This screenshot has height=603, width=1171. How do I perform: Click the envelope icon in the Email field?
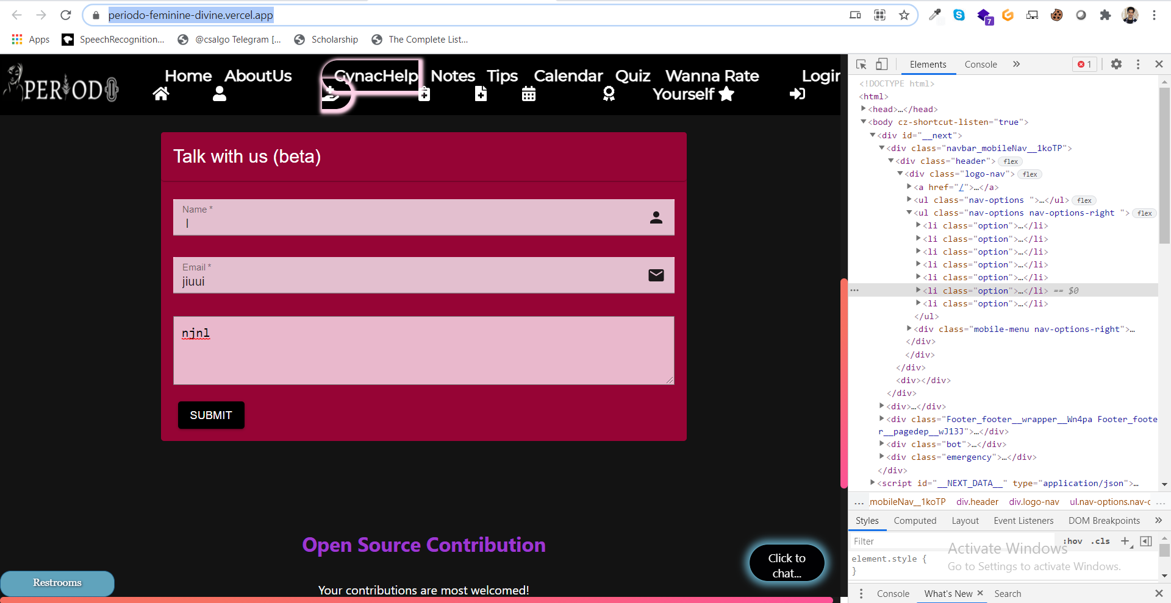(656, 275)
